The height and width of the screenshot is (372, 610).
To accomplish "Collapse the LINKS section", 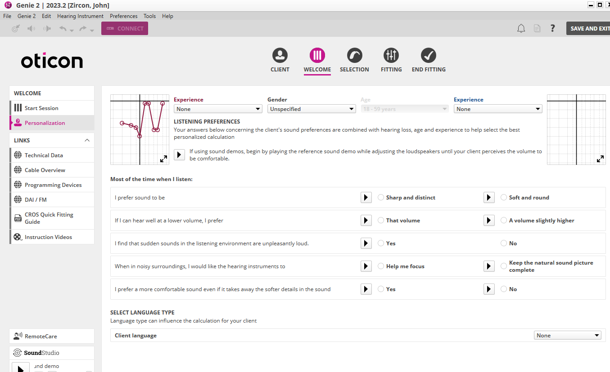I will pyautogui.click(x=87, y=141).
